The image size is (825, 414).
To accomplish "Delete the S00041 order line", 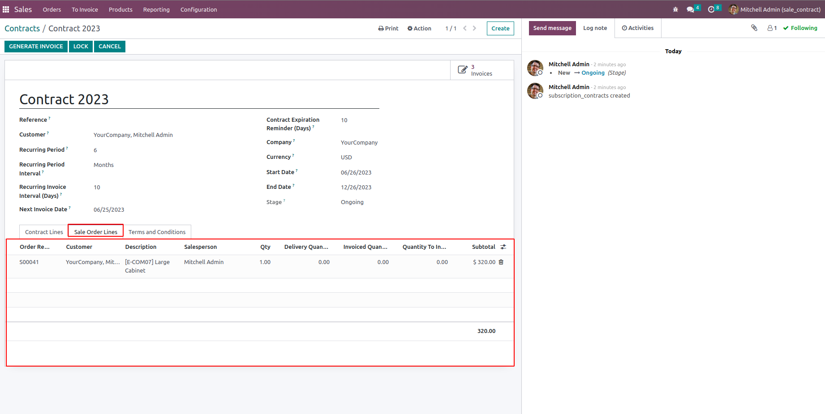I will point(501,262).
